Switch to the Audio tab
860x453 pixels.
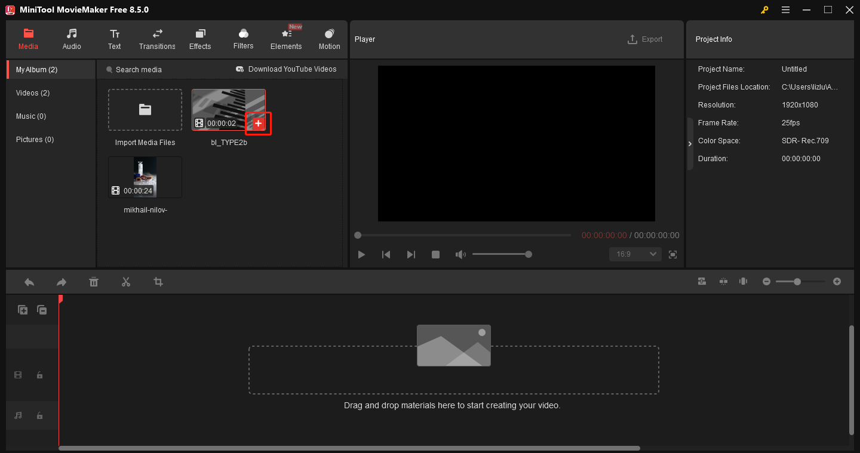71,39
